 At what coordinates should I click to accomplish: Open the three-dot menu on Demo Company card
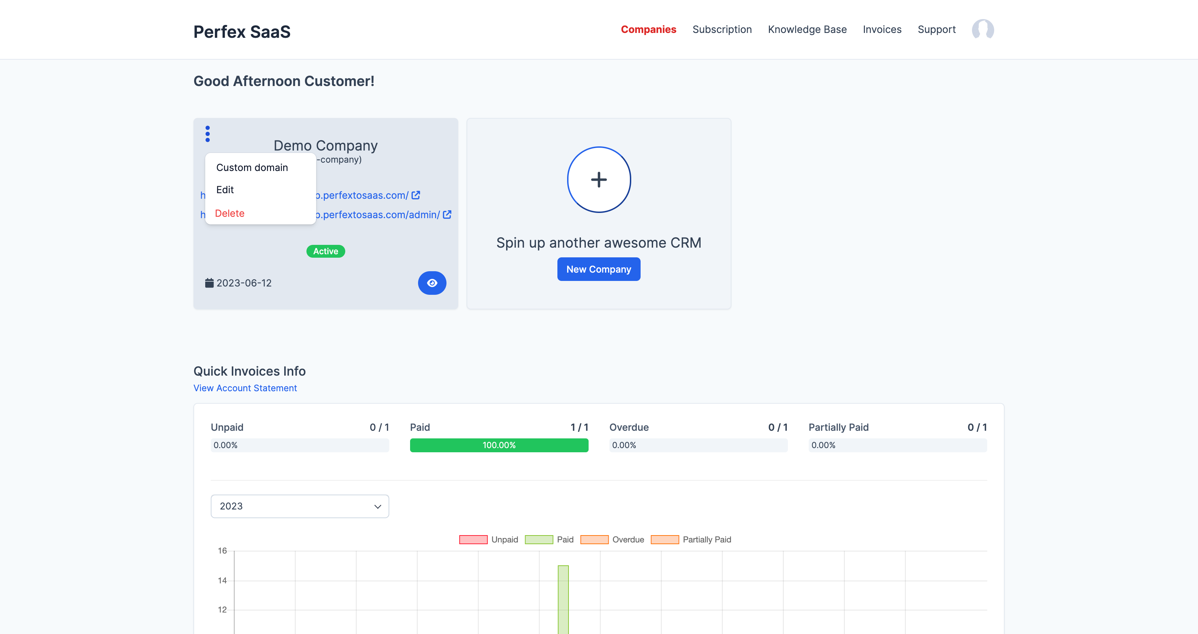click(207, 134)
